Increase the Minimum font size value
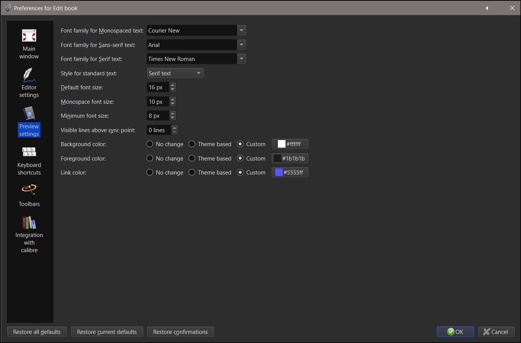This screenshot has height=343, width=521. (x=173, y=113)
